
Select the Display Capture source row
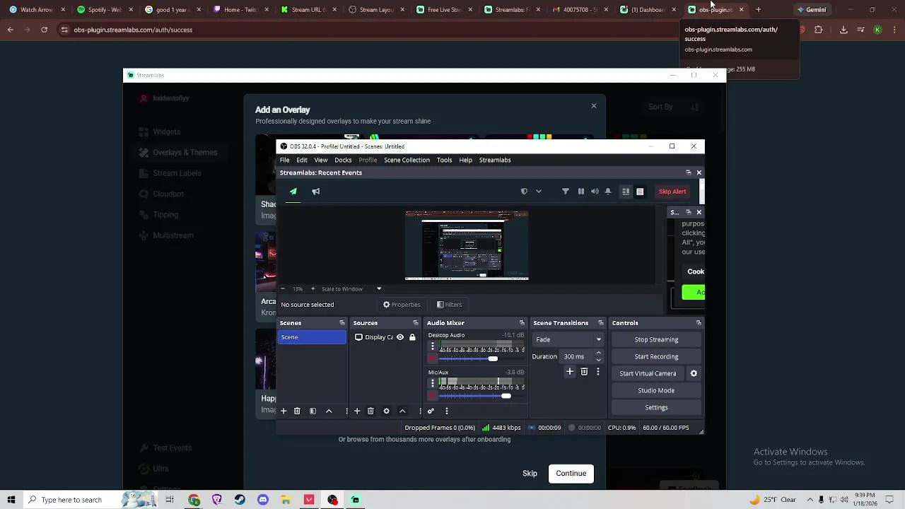coord(385,337)
